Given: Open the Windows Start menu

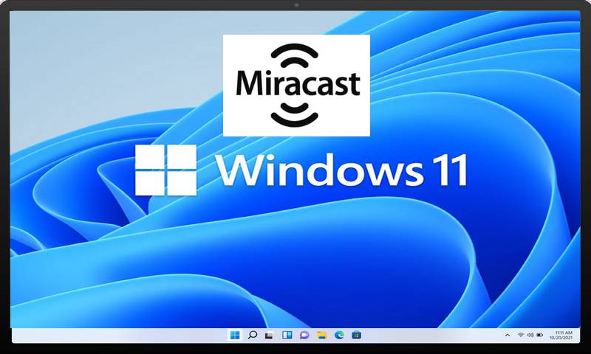Looking at the screenshot, I should click(x=235, y=335).
